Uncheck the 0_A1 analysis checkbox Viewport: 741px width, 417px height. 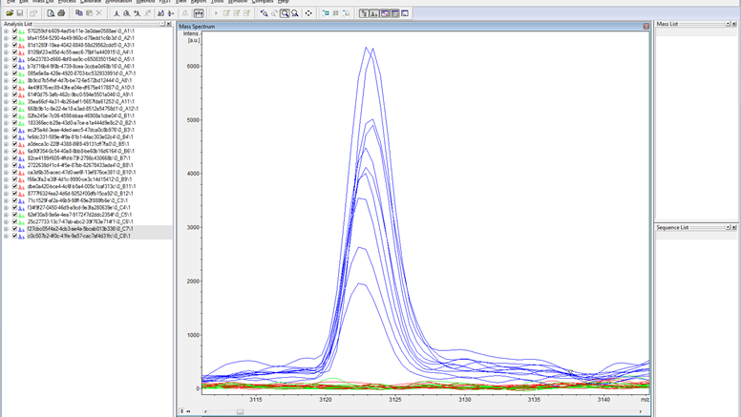[x=14, y=31]
